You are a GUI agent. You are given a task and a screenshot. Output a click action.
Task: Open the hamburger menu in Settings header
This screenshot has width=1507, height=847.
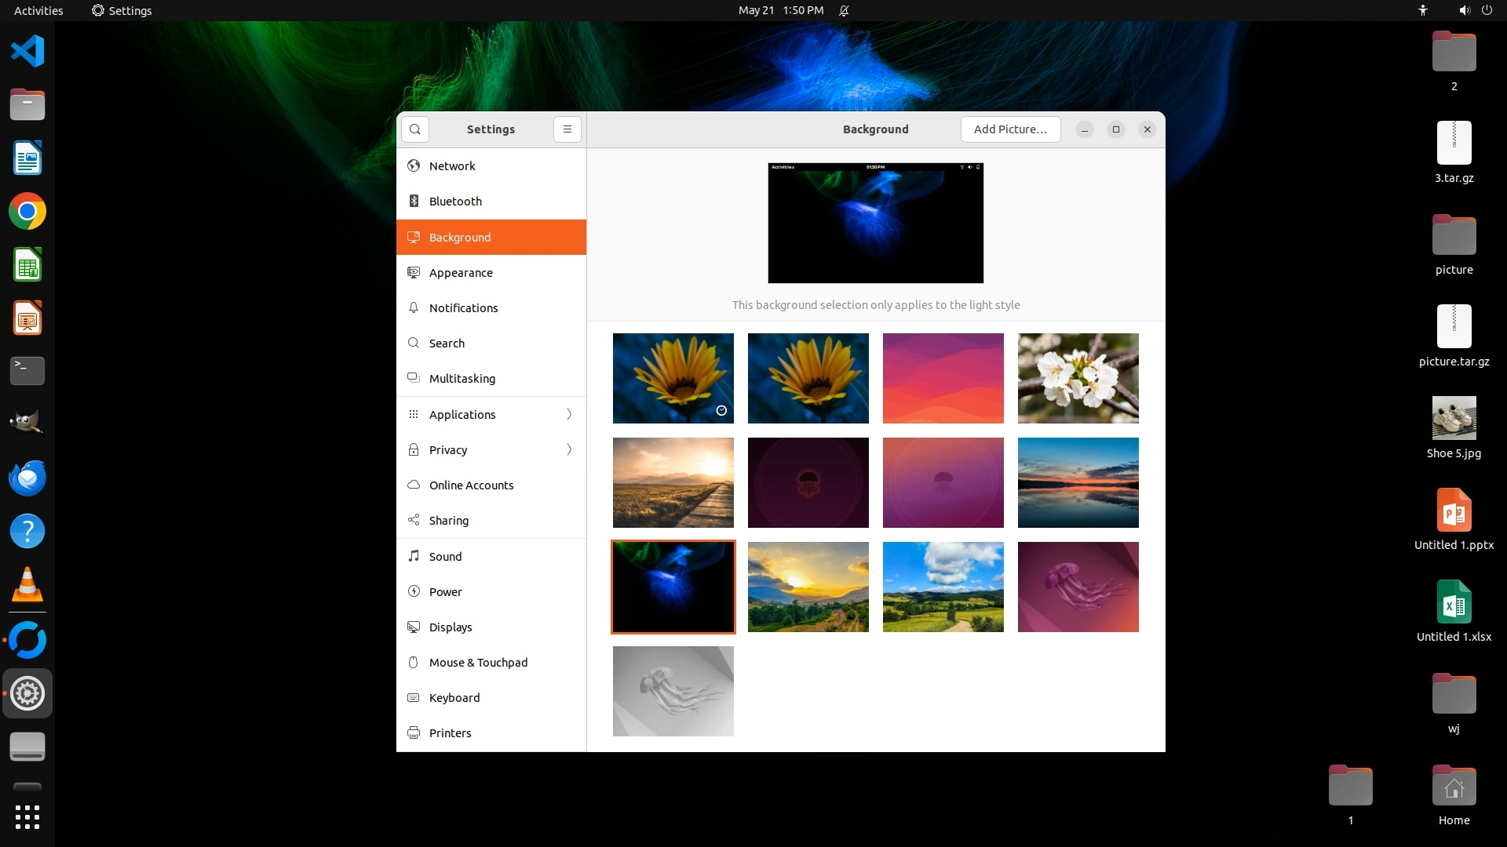[567, 129]
